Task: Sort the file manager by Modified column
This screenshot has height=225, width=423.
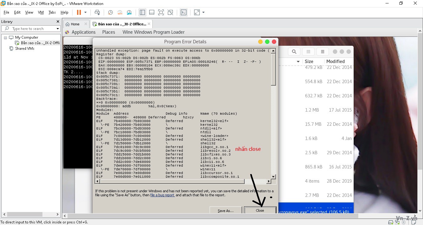Action: click(x=335, y=62)
